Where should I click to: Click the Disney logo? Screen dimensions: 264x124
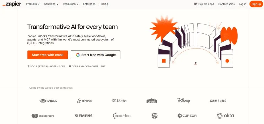(x=184, y=101)
